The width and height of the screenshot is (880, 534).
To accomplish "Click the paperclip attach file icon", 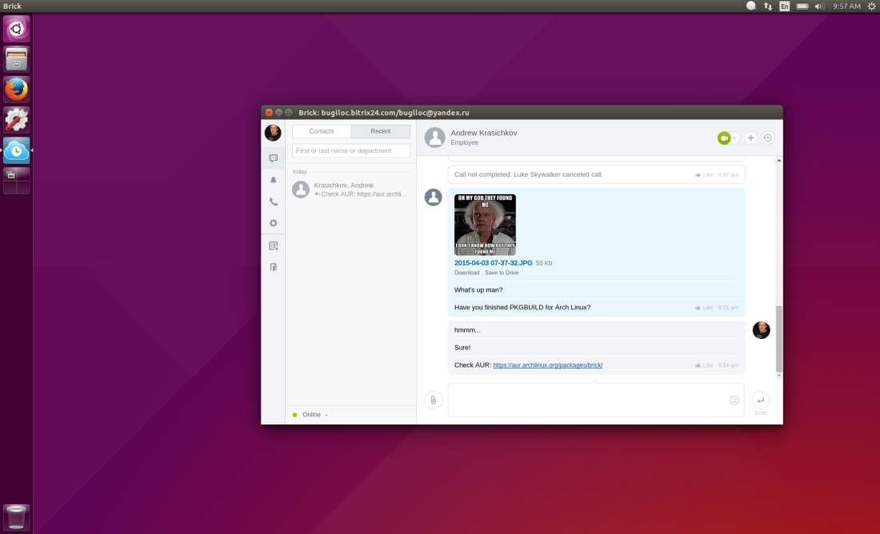I will [x=434, y=400].
